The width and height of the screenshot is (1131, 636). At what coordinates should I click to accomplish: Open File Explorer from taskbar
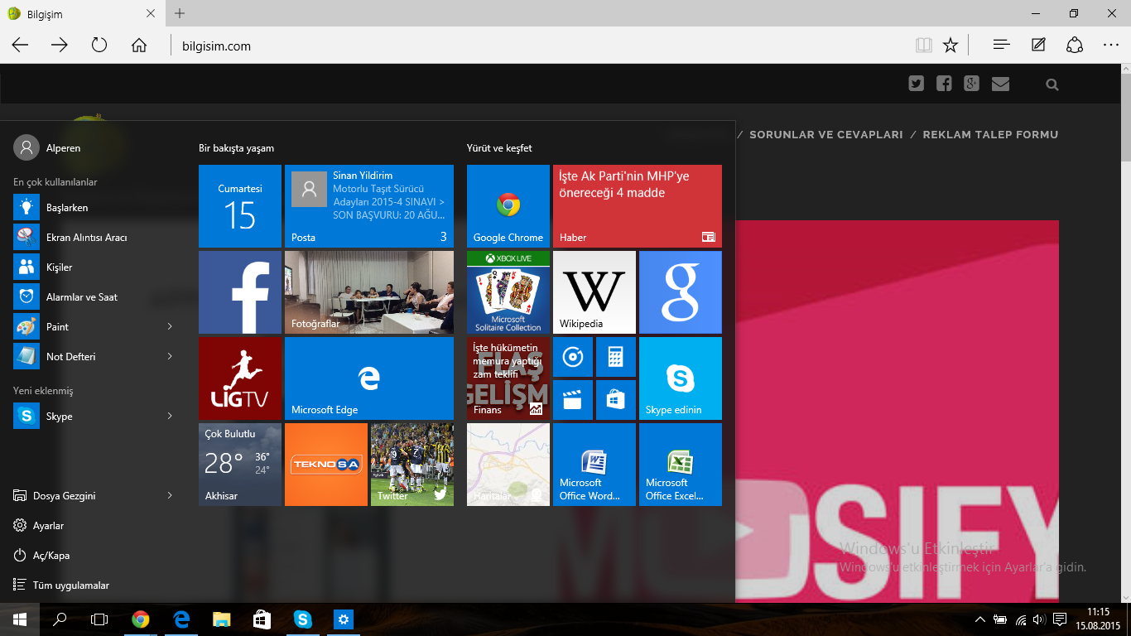(221, 619)
